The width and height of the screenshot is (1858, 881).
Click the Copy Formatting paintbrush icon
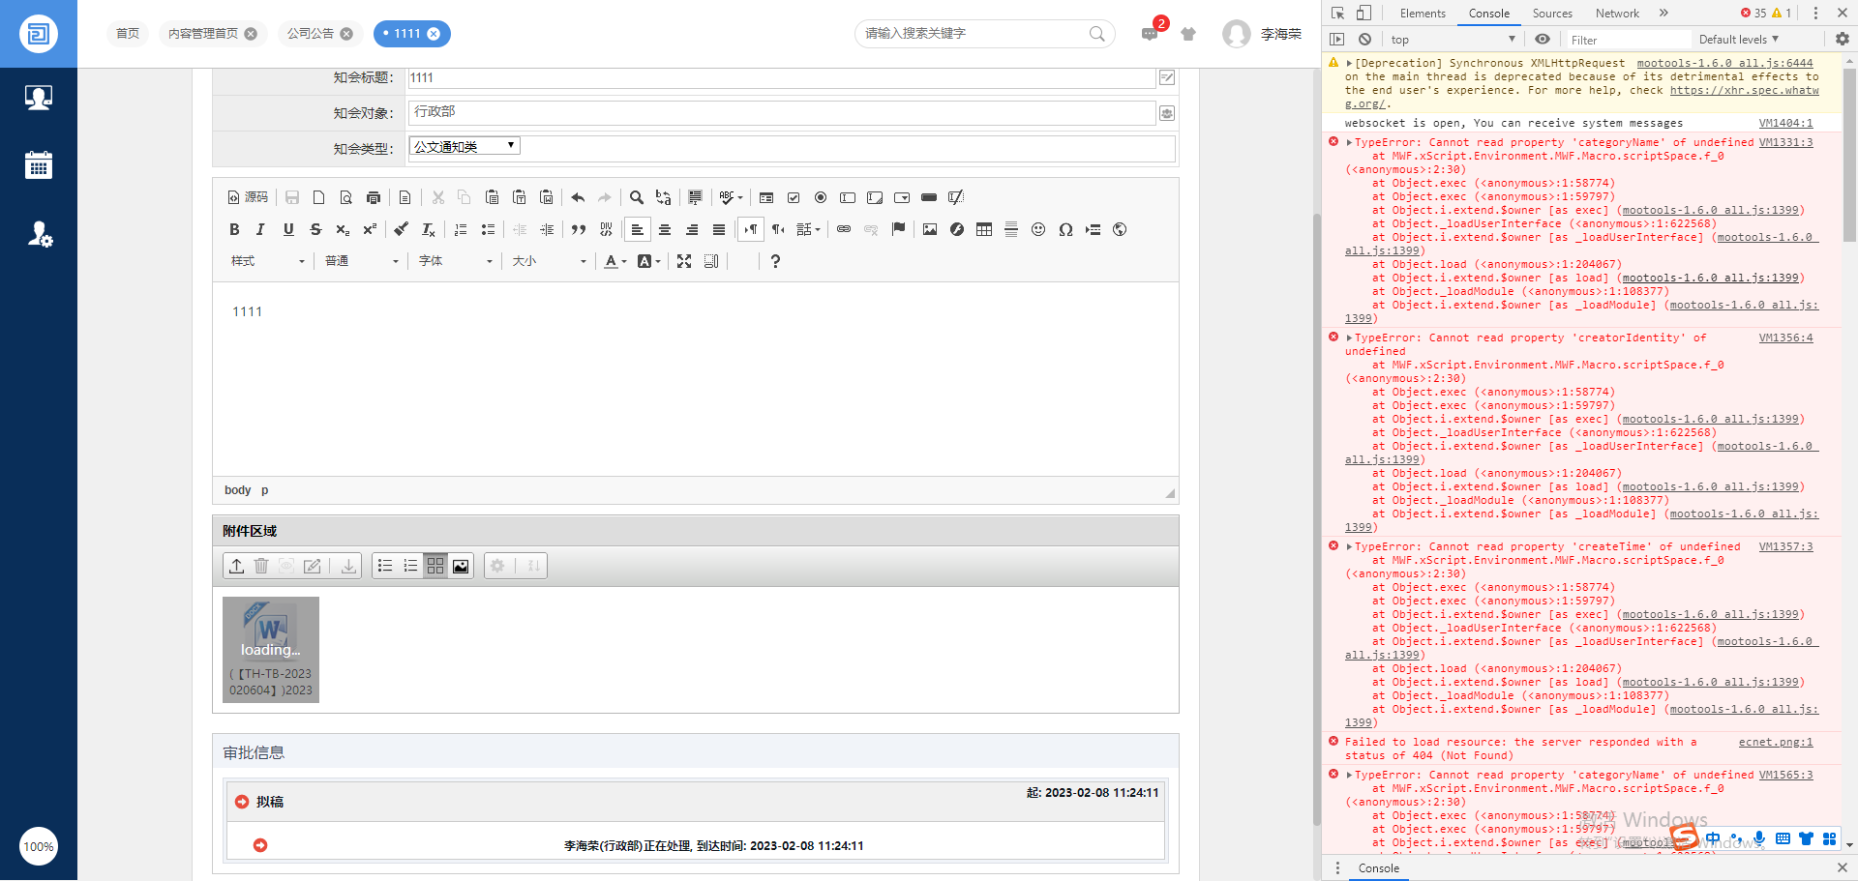[402, 229]
